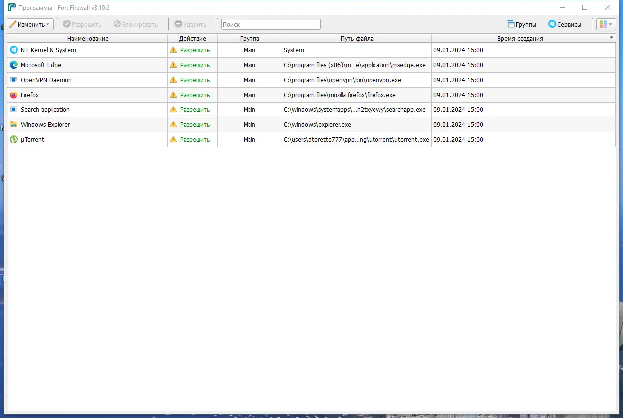Maximize the Fort Firewall window
The height and width of the screenshot is (418, 623).
click(x=585, y=7)
